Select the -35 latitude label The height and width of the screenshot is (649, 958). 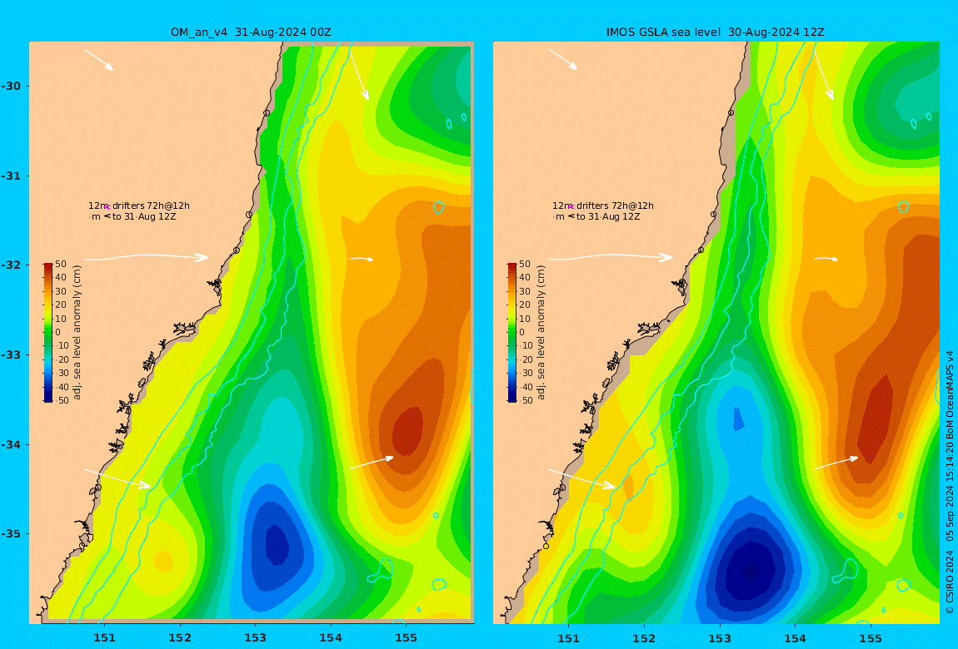(10, 534)
